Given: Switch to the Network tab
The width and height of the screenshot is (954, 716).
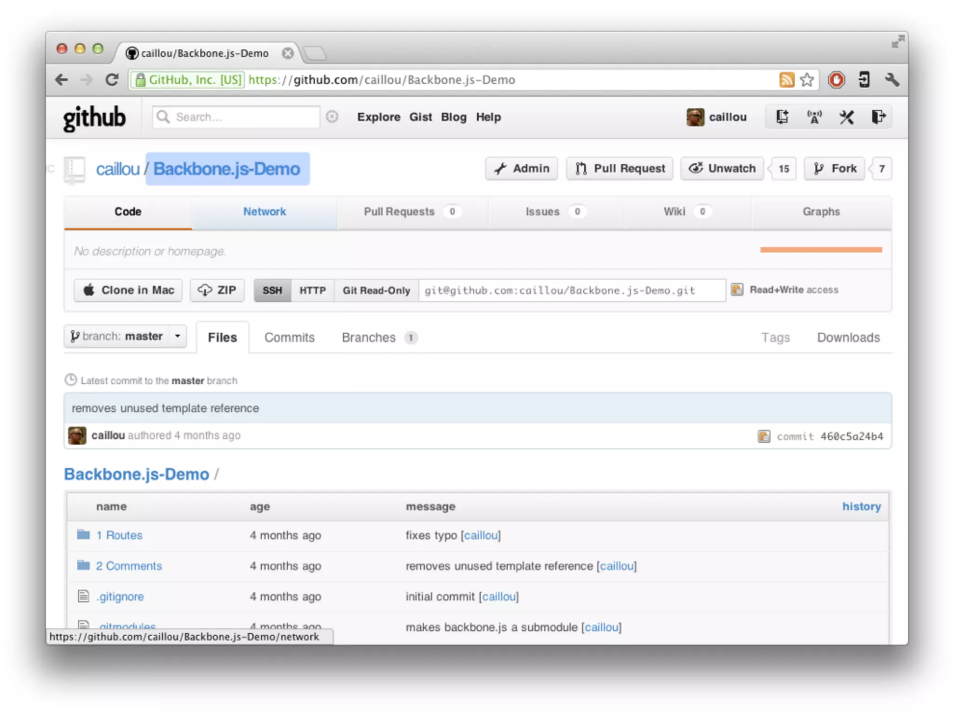Looking at the screenshot, I should [x=264, y=212].
